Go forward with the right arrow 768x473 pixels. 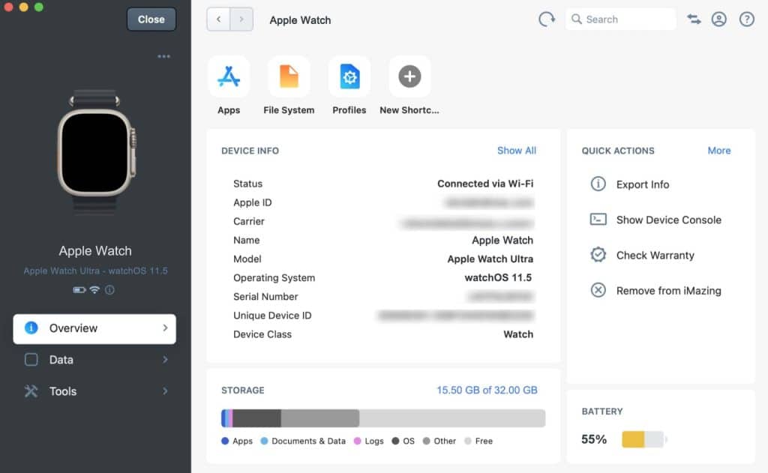pos(241,19)
